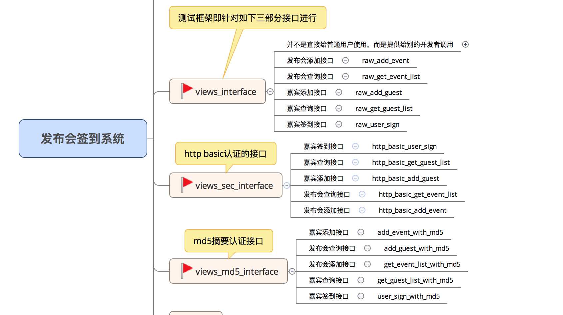The height and width of the screenshot is (315, 563).
Task: Select the raw_get_guest_list leaf
Action: 384,109
